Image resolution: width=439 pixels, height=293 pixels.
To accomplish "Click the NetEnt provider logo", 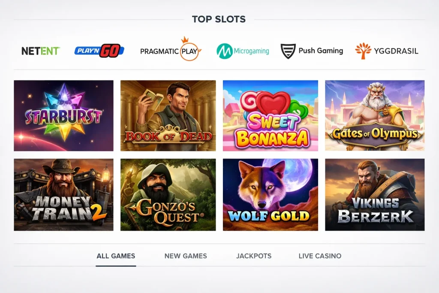I will pyautogui.click(x=41, y=51).
